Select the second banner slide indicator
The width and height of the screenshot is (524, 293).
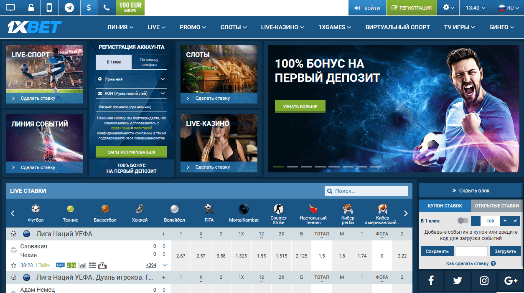pyautogui.click(x=293, y=167)
